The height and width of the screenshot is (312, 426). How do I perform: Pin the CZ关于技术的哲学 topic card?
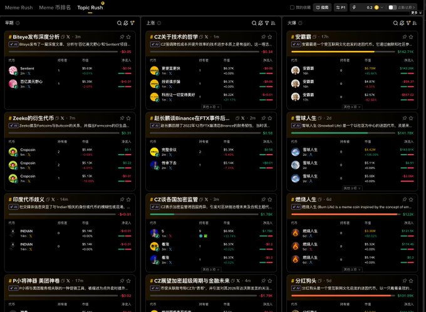(x=263, y=37)
